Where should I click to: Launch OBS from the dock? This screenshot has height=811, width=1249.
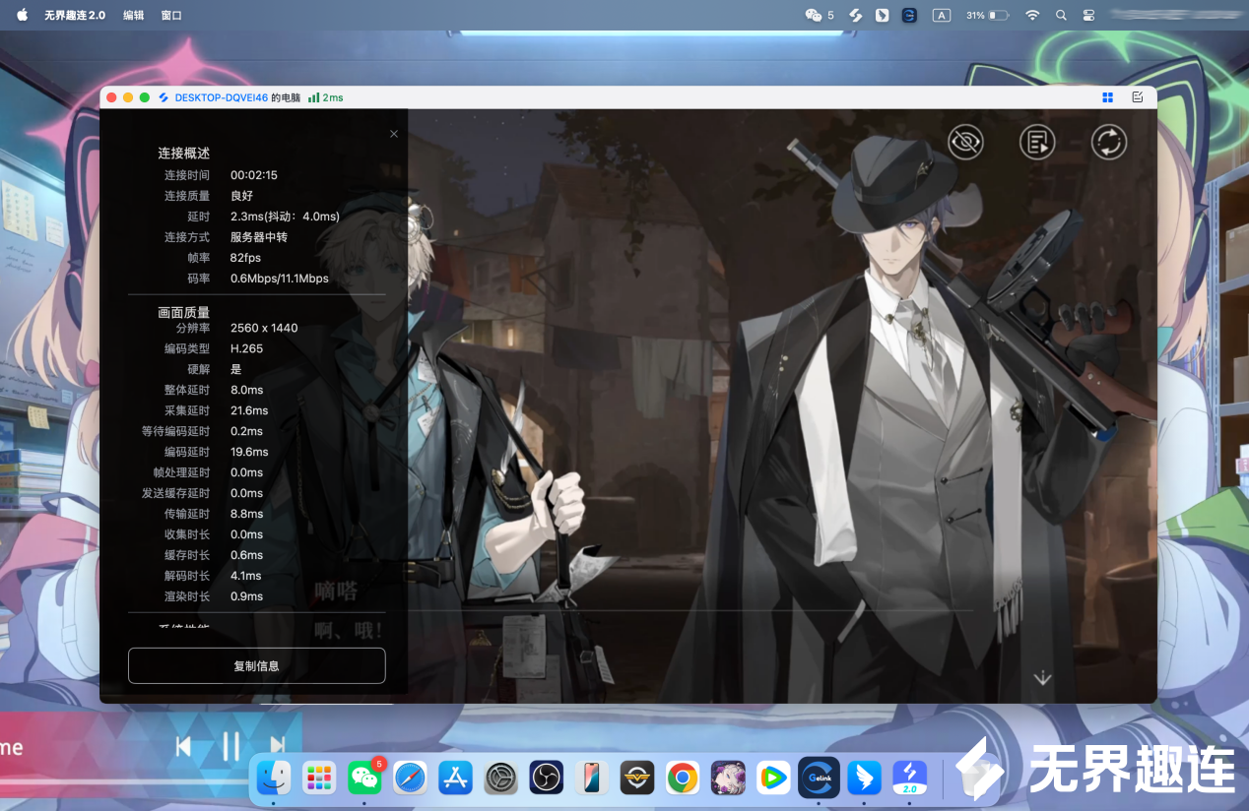546,778
